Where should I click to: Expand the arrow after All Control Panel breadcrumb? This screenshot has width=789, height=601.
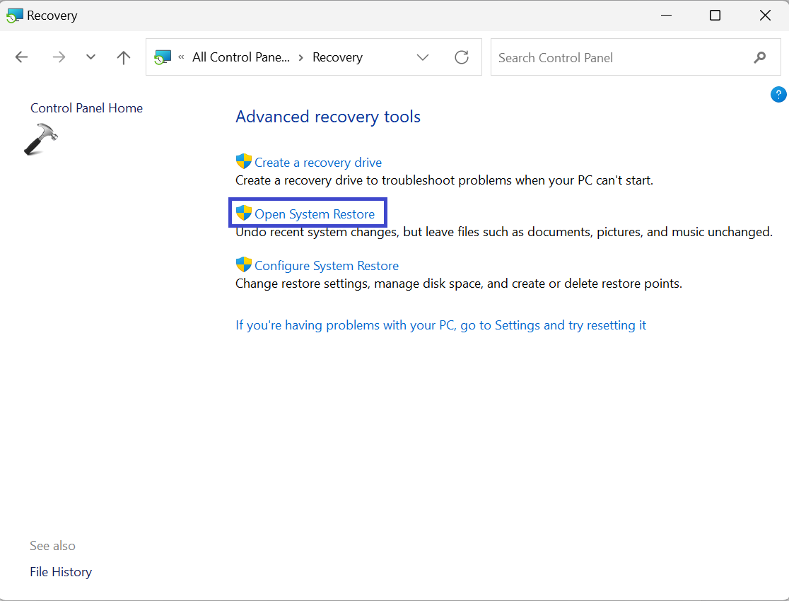[x=301, y=57]
